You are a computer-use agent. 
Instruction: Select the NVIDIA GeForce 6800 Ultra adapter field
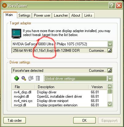pyautogui.click(x=62, y=44)
